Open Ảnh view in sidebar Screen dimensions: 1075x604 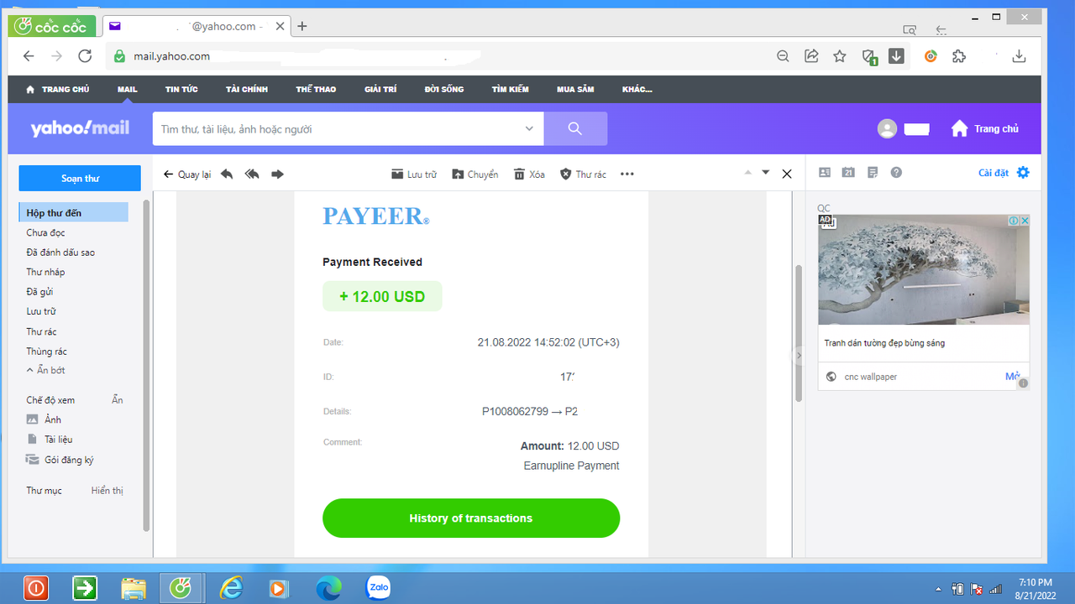tap(52, 419)
